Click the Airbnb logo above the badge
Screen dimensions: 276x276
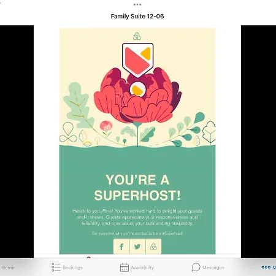point(137,36)
